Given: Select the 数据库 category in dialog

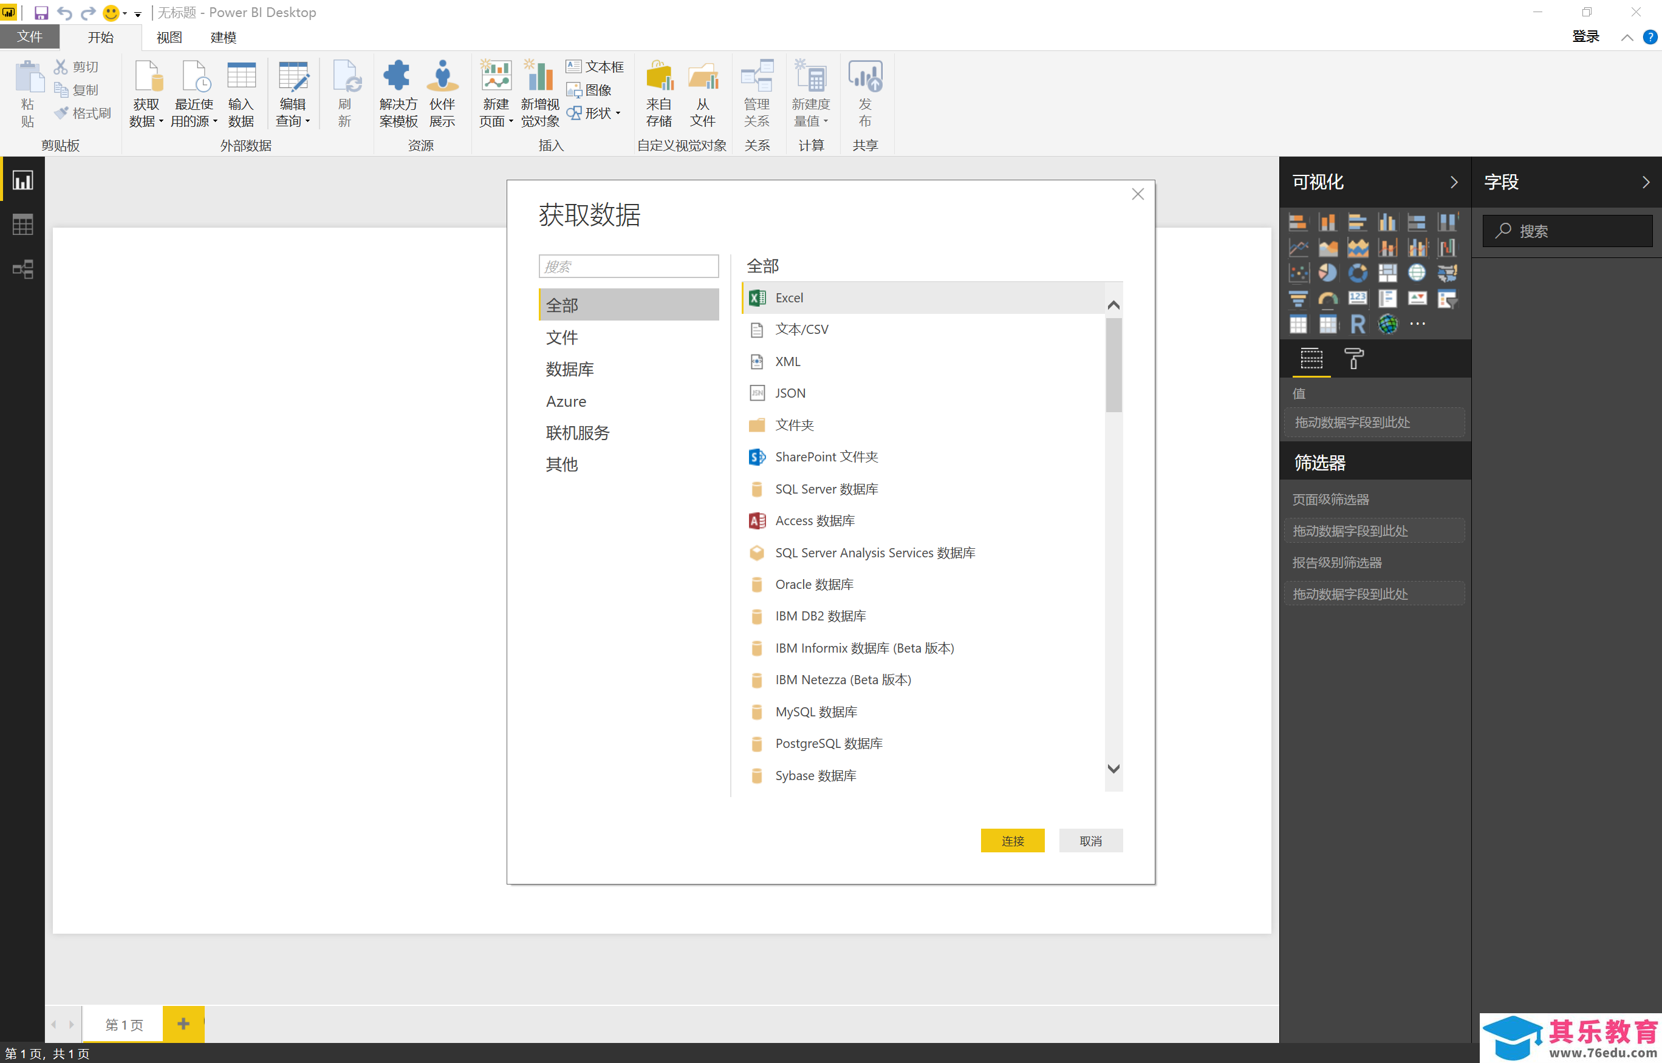Looking at the screenshot, I should [628, 369].
